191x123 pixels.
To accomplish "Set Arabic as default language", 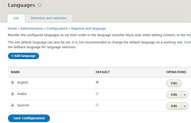I will 97,94.
